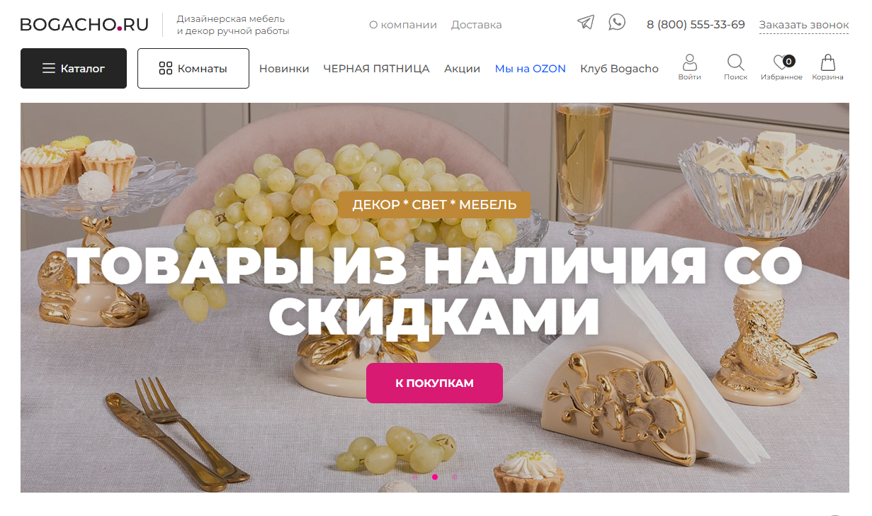Image resolution: width=872 pixels, height=516 pixels.
Task: Open Избранное heart icon
Action: (781, 67)
